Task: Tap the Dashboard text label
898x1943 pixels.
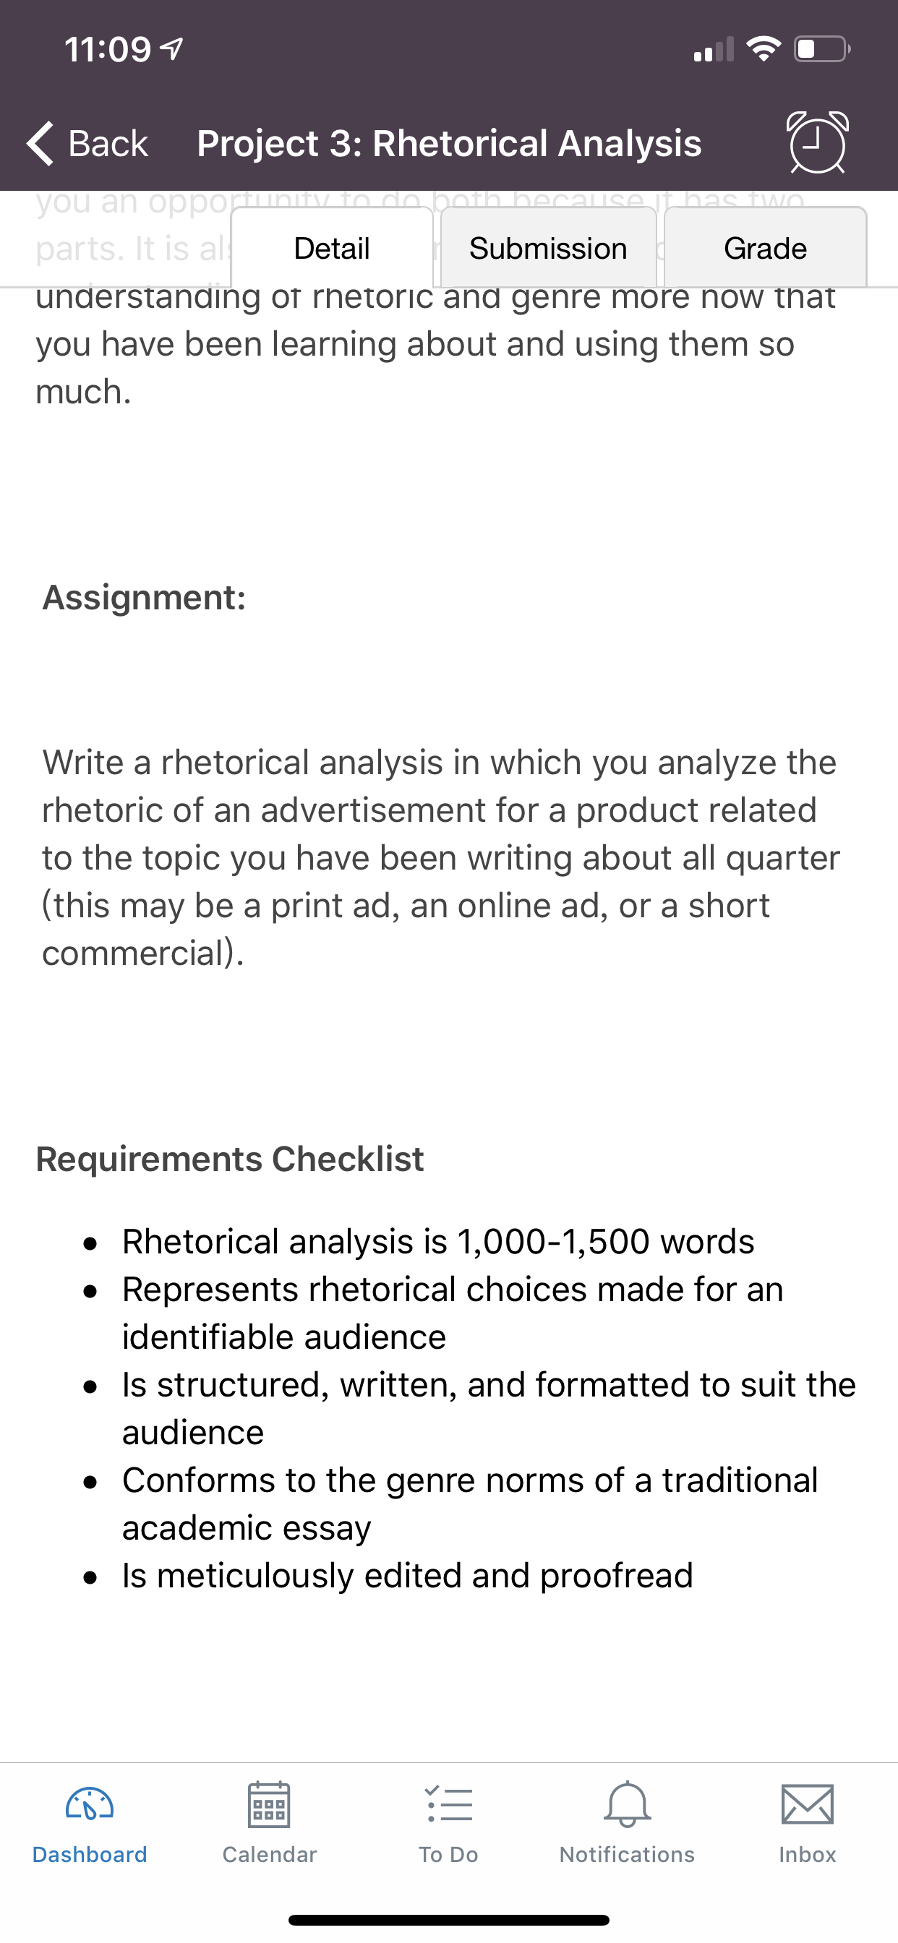Action: (x=90, y=1855)
